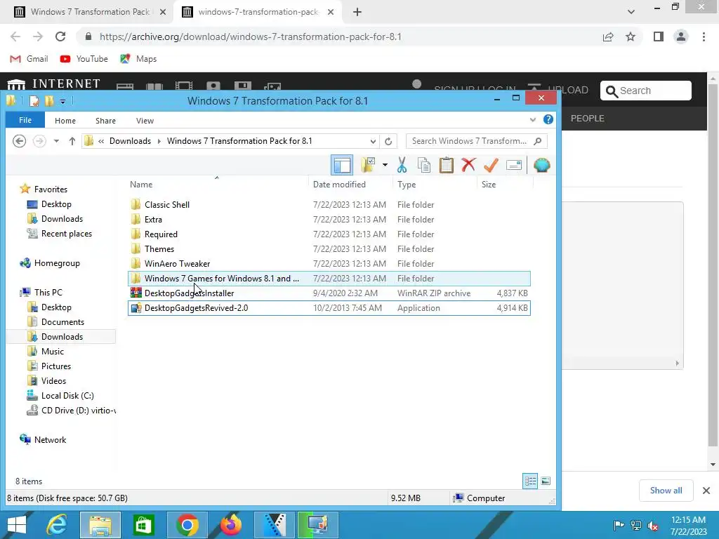
Task: Click the orange checkmark Properties icon
Action: [x=491, y=165]
